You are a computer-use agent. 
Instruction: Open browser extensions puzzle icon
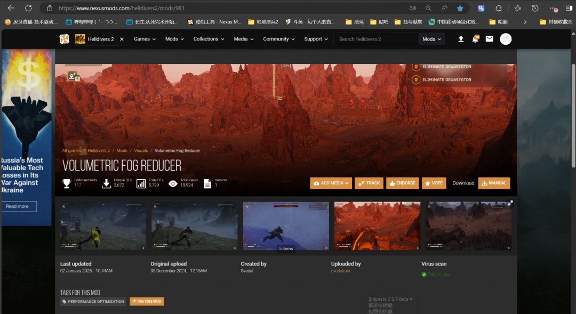(499, 8)
